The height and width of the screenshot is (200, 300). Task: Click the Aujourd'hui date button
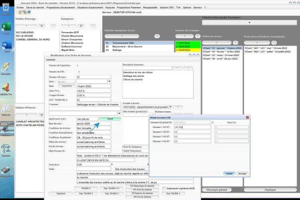tap(66, 86)
